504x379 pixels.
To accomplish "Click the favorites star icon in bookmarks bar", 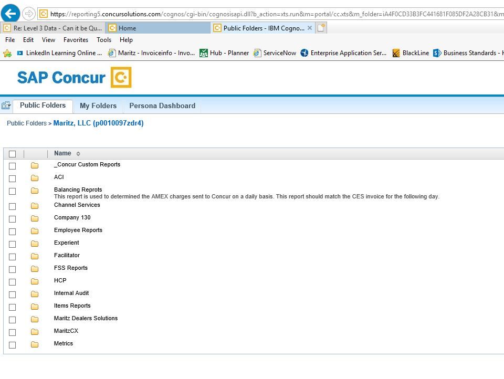I will click(7, 53).
